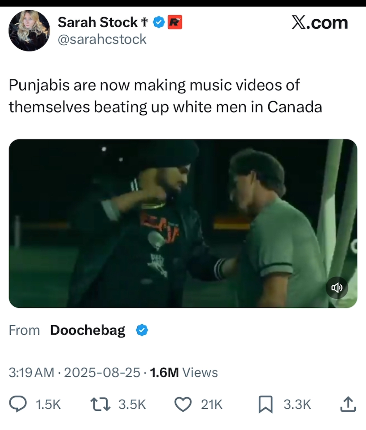Viewport: 366px width, 430px height.
Task: Click the 3.5K reposts count
Action: click(x=132, y=404)
